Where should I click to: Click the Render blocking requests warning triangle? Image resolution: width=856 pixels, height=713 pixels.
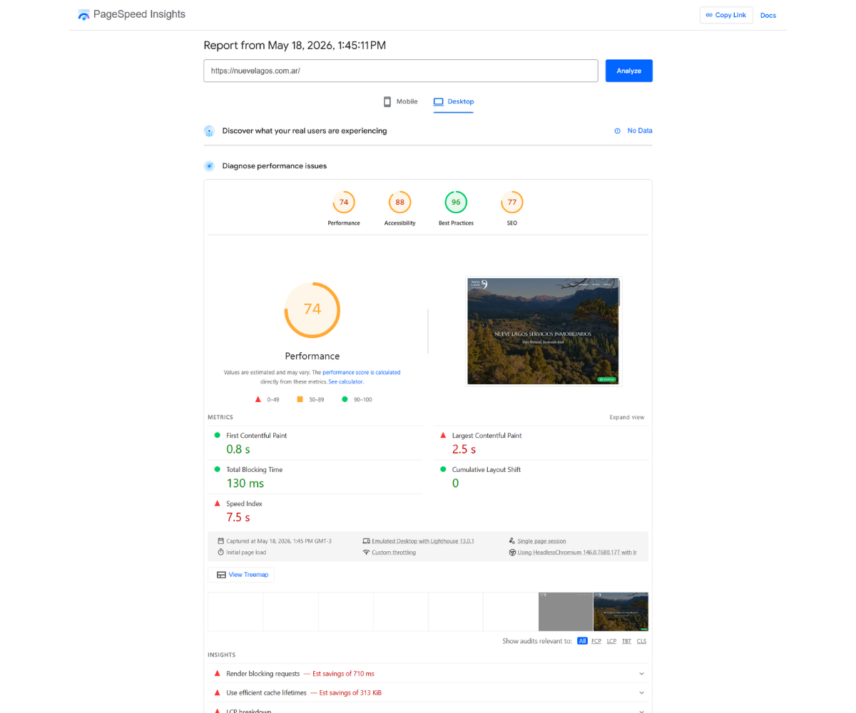(x=218, y=673)
